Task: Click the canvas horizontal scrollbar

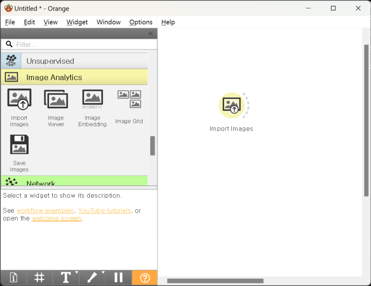Action: tap(215, 281)
